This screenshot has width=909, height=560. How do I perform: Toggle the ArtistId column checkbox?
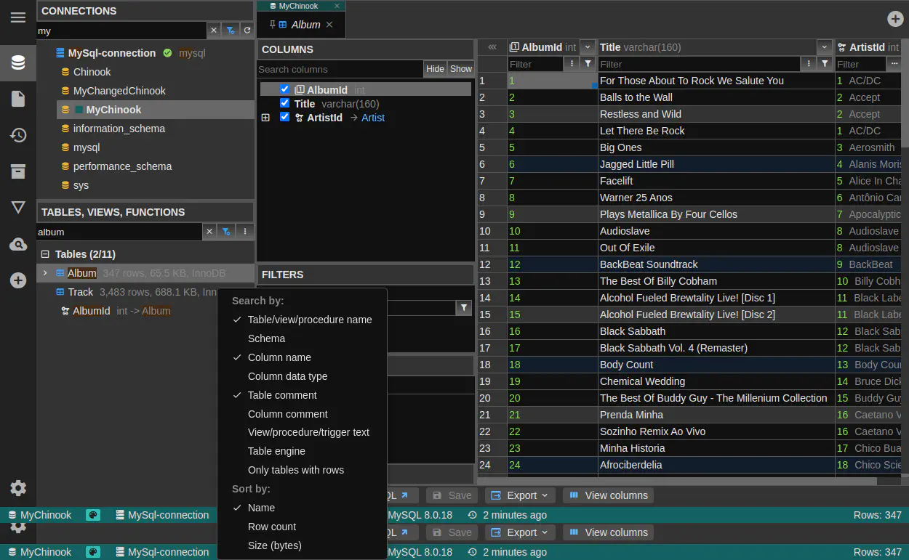[285, 117]
